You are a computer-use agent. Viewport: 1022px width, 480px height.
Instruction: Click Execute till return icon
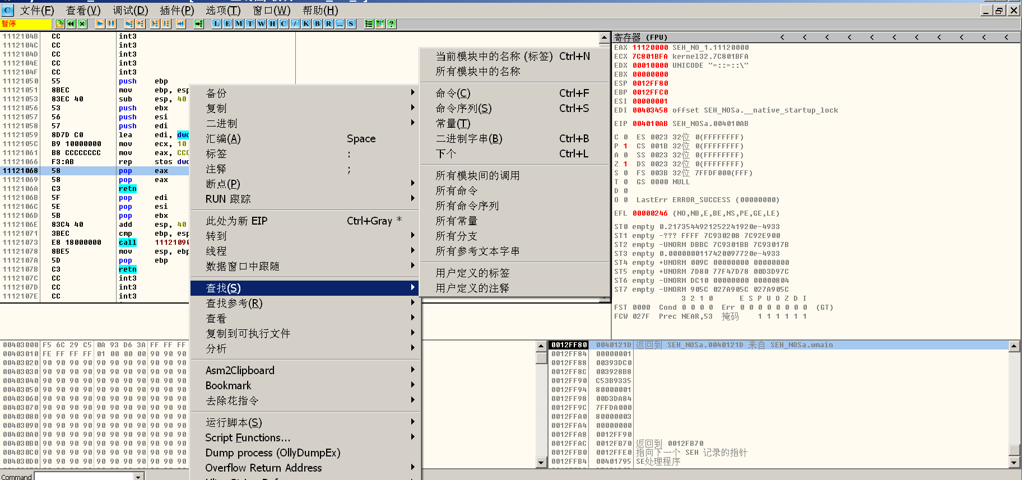point(180,24)
